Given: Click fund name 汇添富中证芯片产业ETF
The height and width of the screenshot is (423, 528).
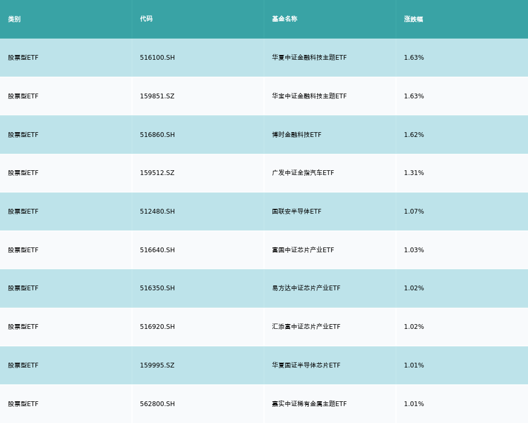Looking at the screenshot, I should click(x=306, y=327).
